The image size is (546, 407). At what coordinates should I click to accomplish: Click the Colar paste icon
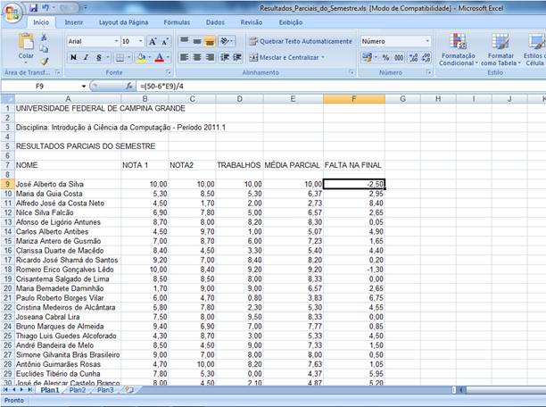[26, 45]
